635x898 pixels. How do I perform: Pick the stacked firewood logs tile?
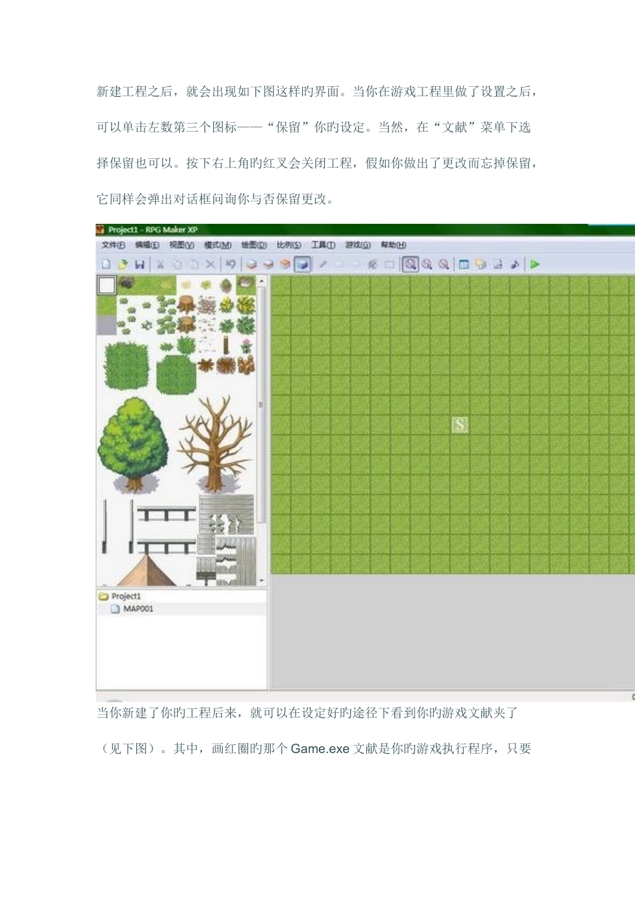point(246,365)
